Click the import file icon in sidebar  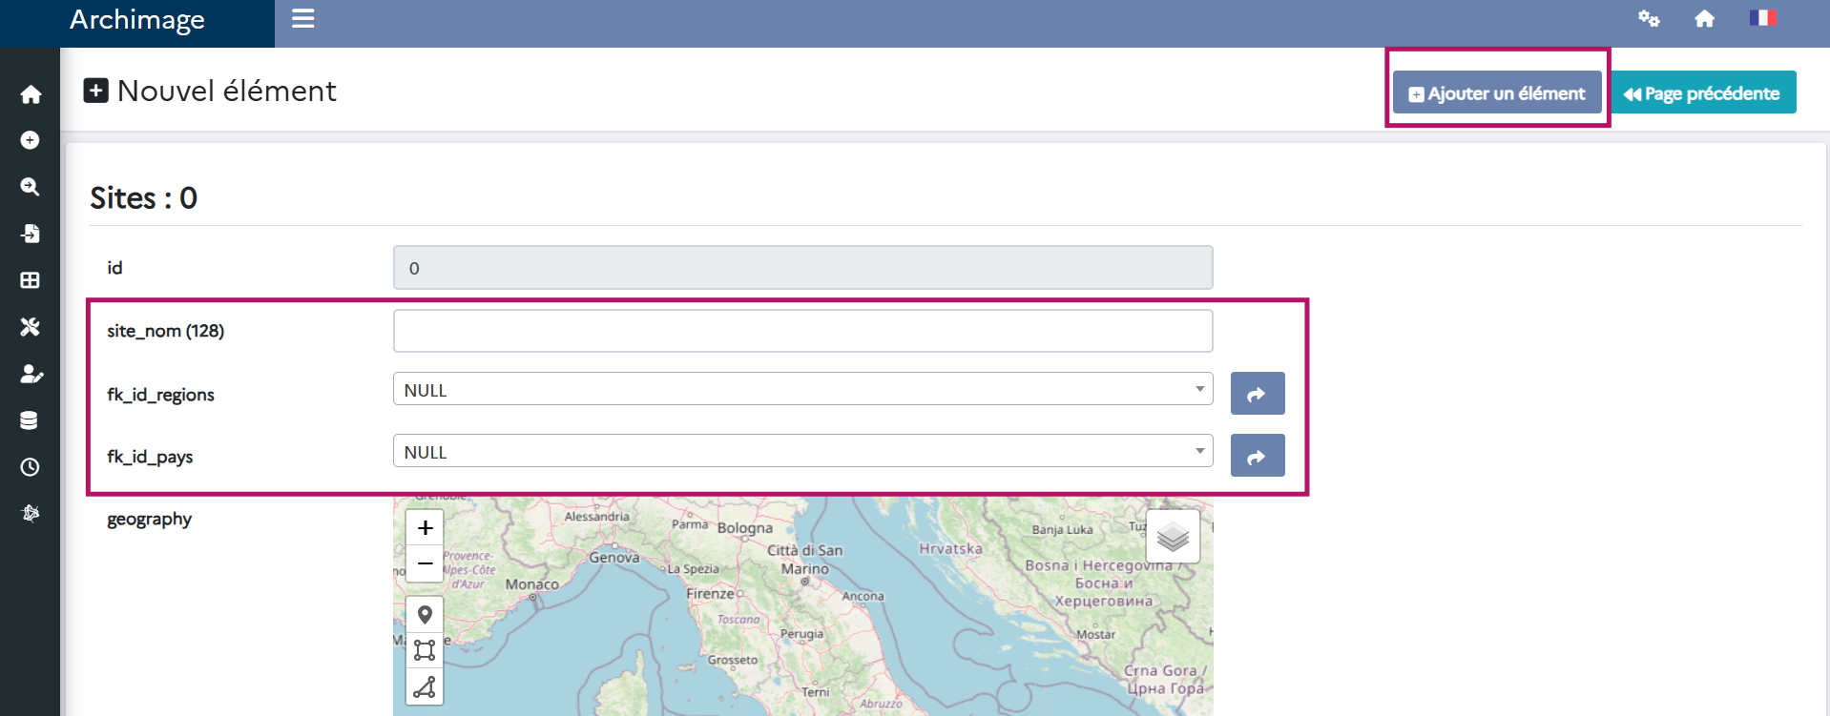[31, 234]
